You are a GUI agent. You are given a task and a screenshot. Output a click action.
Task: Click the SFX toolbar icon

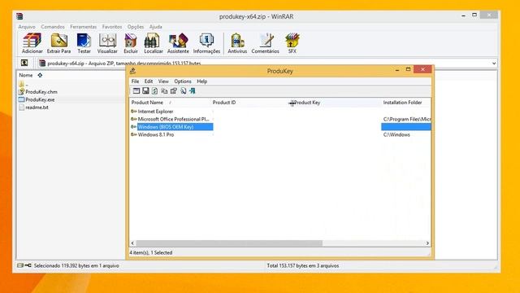click(292, 43)
